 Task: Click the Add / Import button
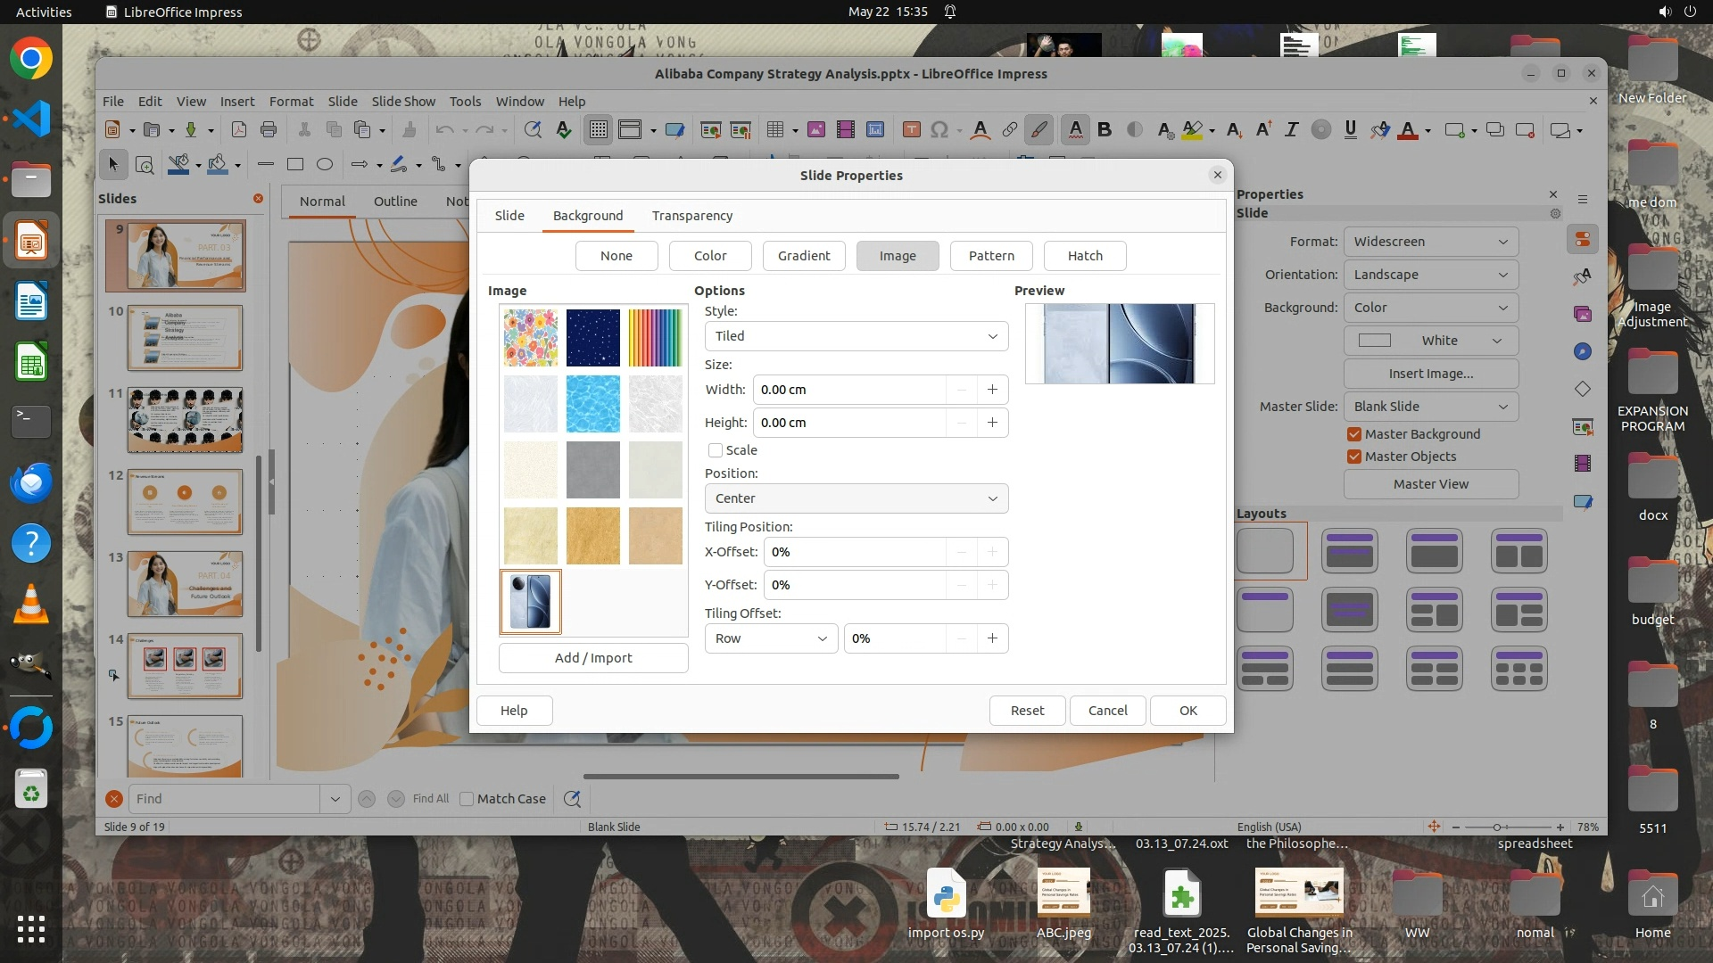click(x=592, y=658)
